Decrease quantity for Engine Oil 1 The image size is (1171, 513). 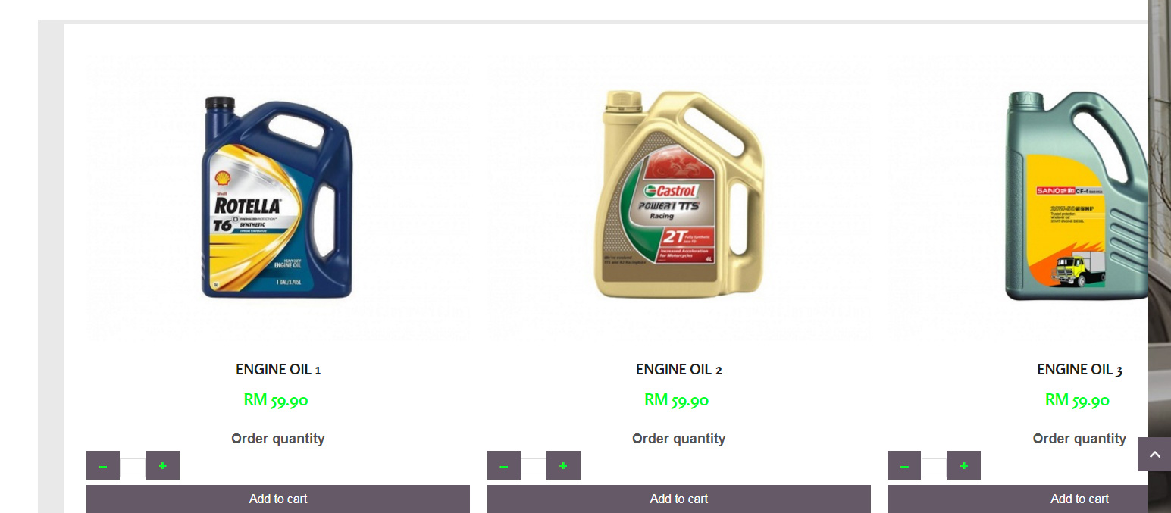103,465
